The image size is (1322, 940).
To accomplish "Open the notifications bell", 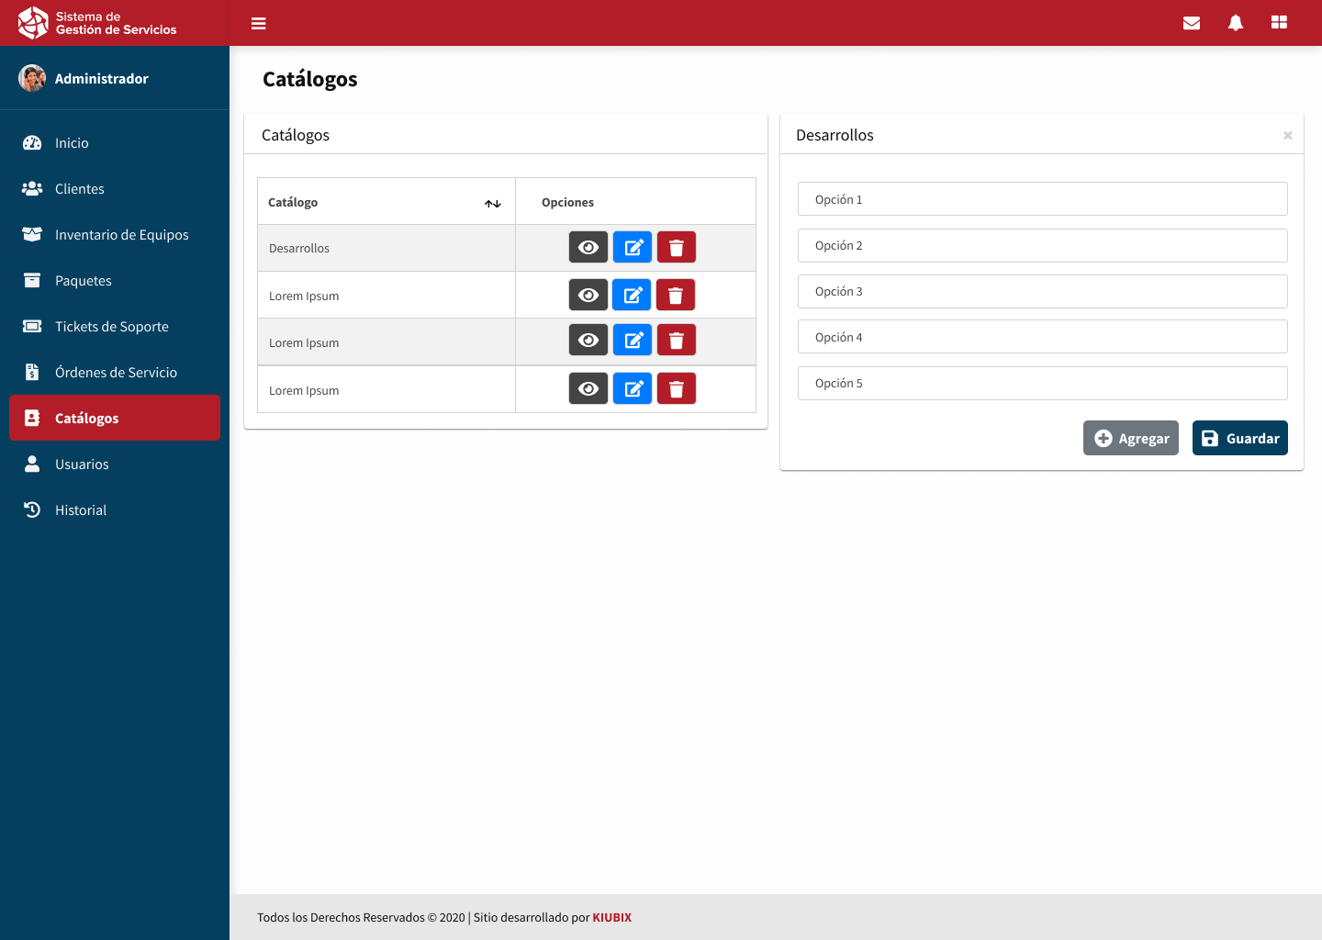I will click(1236, 23).
